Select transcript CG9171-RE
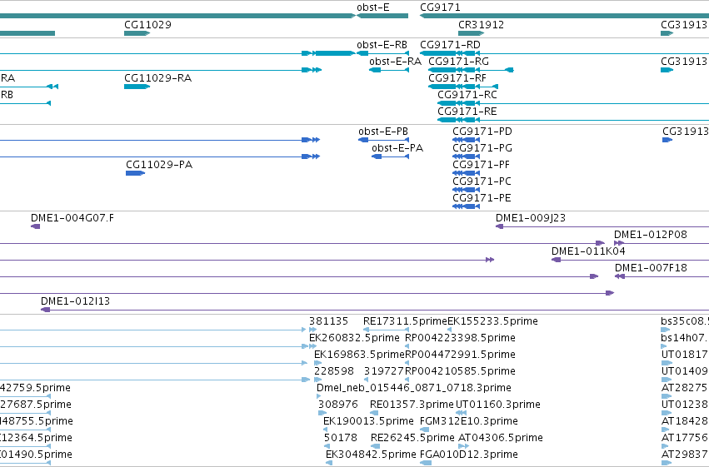The image size is (709, 467). click(573, 120)
